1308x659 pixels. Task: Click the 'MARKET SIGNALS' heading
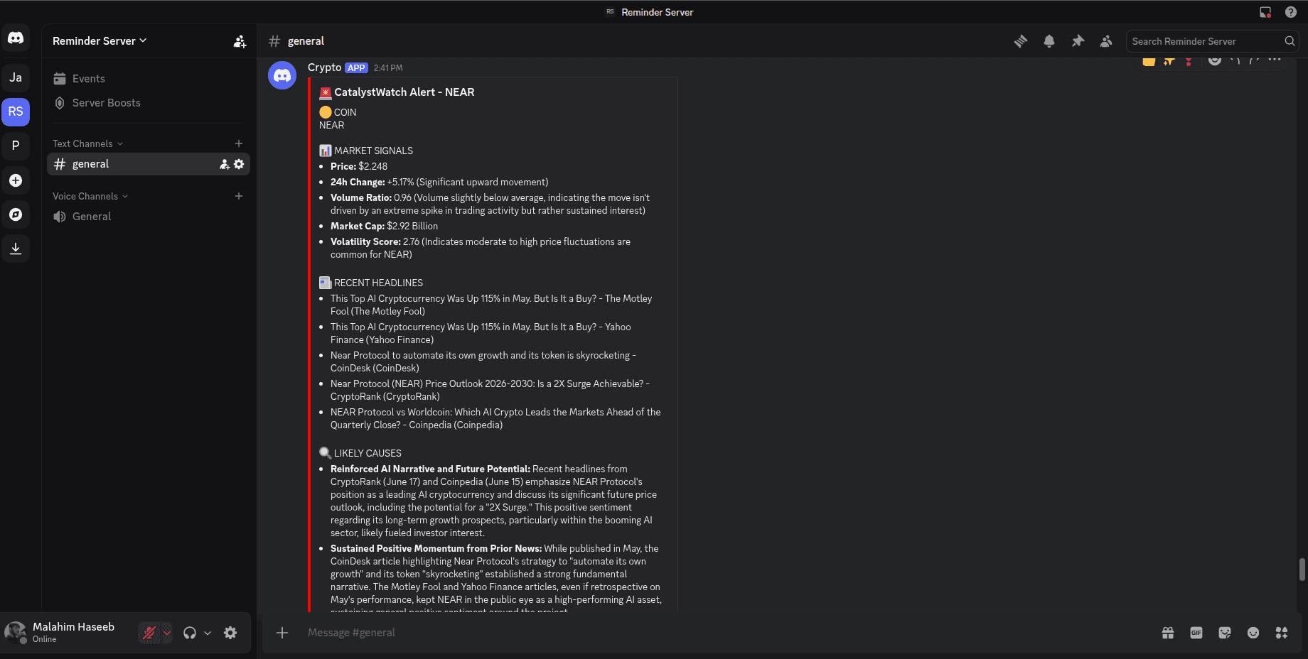tap(373, 151)
